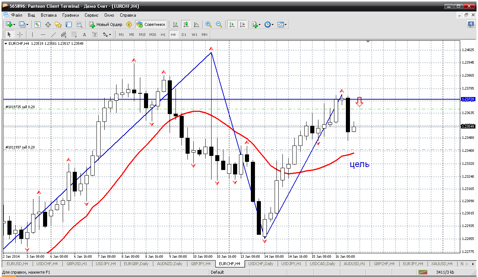478x277 pixels.
Task: Open the notifications bubble showing 4
Action: 471,24
